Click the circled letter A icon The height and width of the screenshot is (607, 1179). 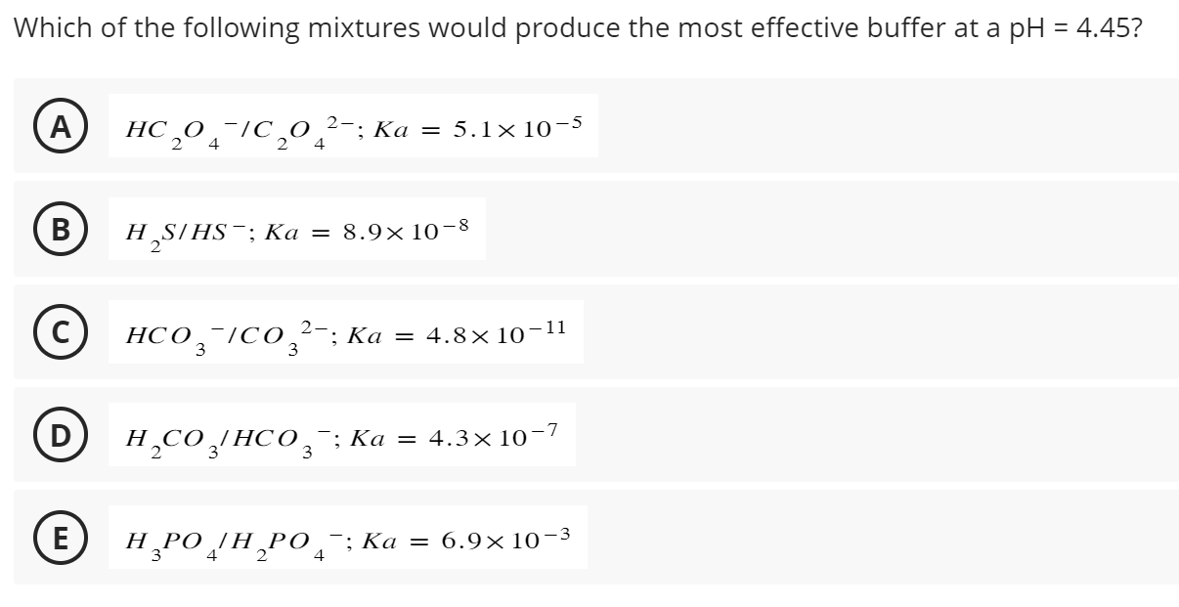coord(61,128)
